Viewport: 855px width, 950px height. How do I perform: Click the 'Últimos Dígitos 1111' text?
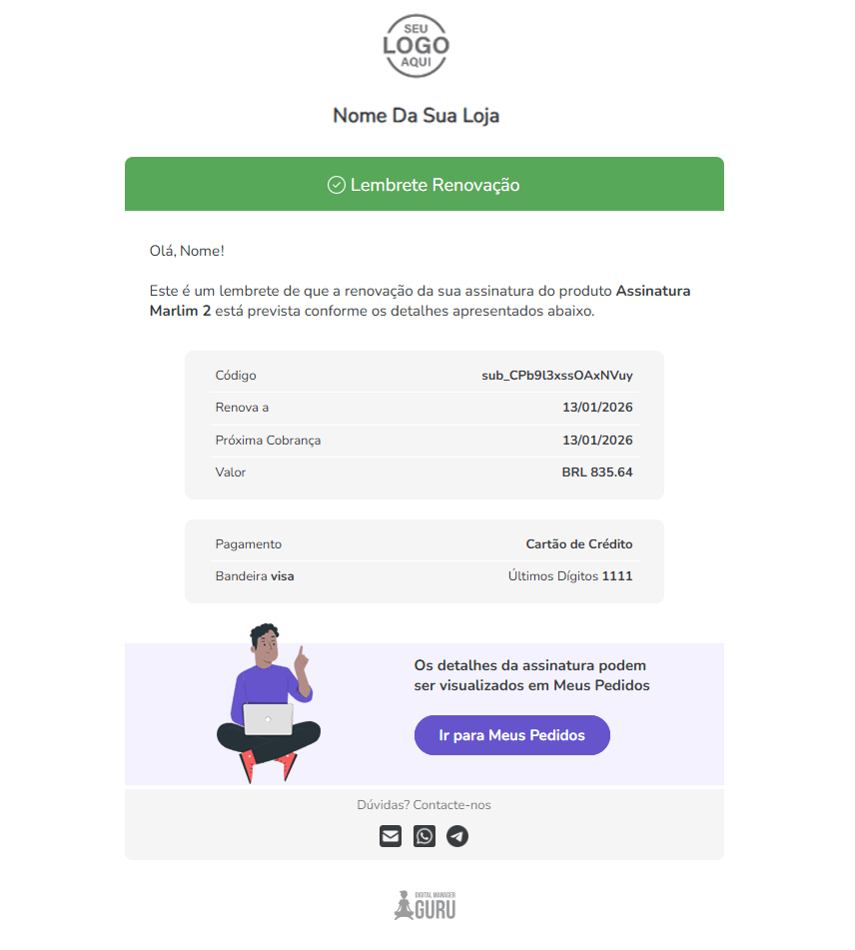(x=569, y=576)
